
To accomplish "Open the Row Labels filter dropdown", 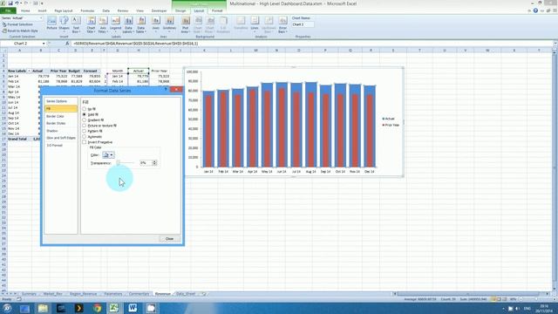I will tap(29, 72).
